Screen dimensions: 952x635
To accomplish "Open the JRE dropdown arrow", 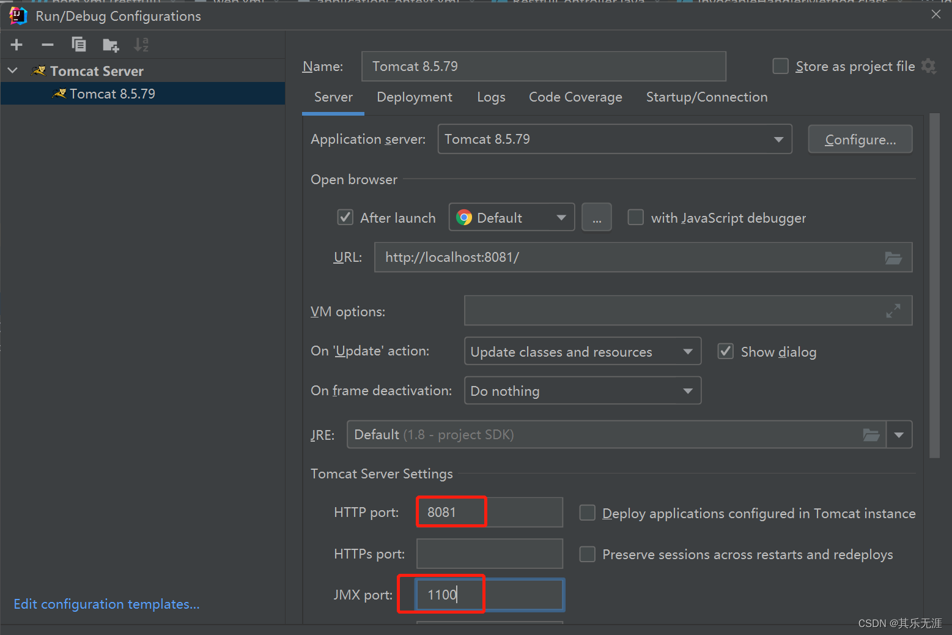I will point(899,435).
